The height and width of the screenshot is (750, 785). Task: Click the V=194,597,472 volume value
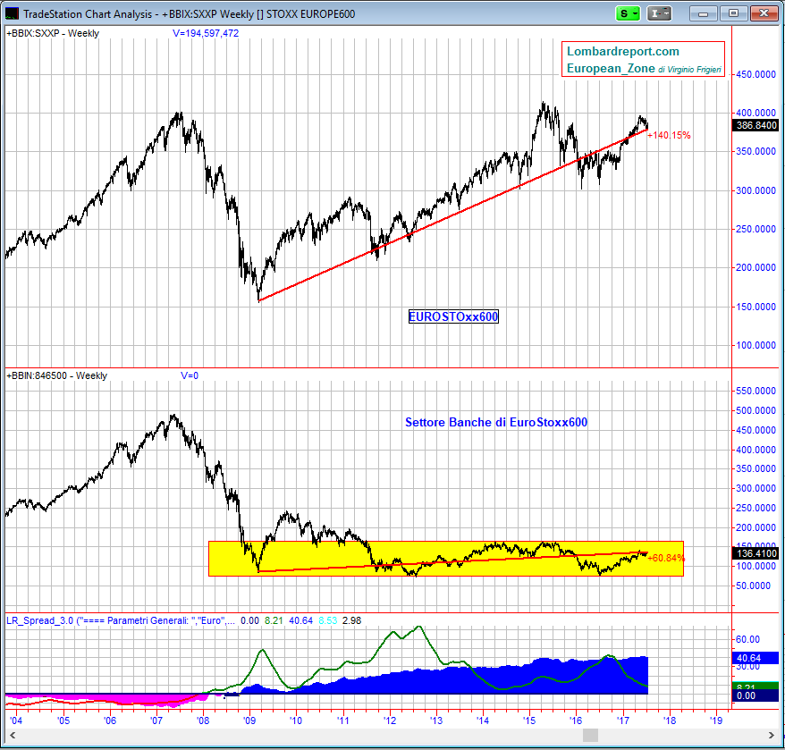tap(206, 33)
